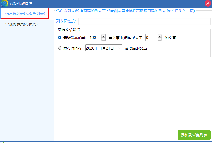This screenshot has width=212, height=143.
Task: Increment the 阅读量大于 value
Action: [160, 36]
